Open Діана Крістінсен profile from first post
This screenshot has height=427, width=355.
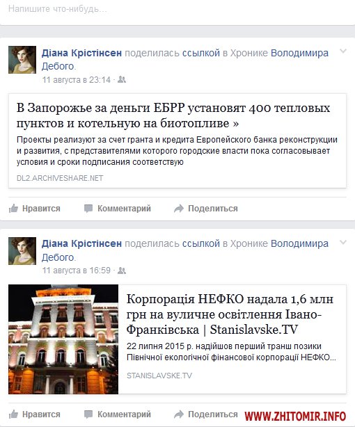81,53
